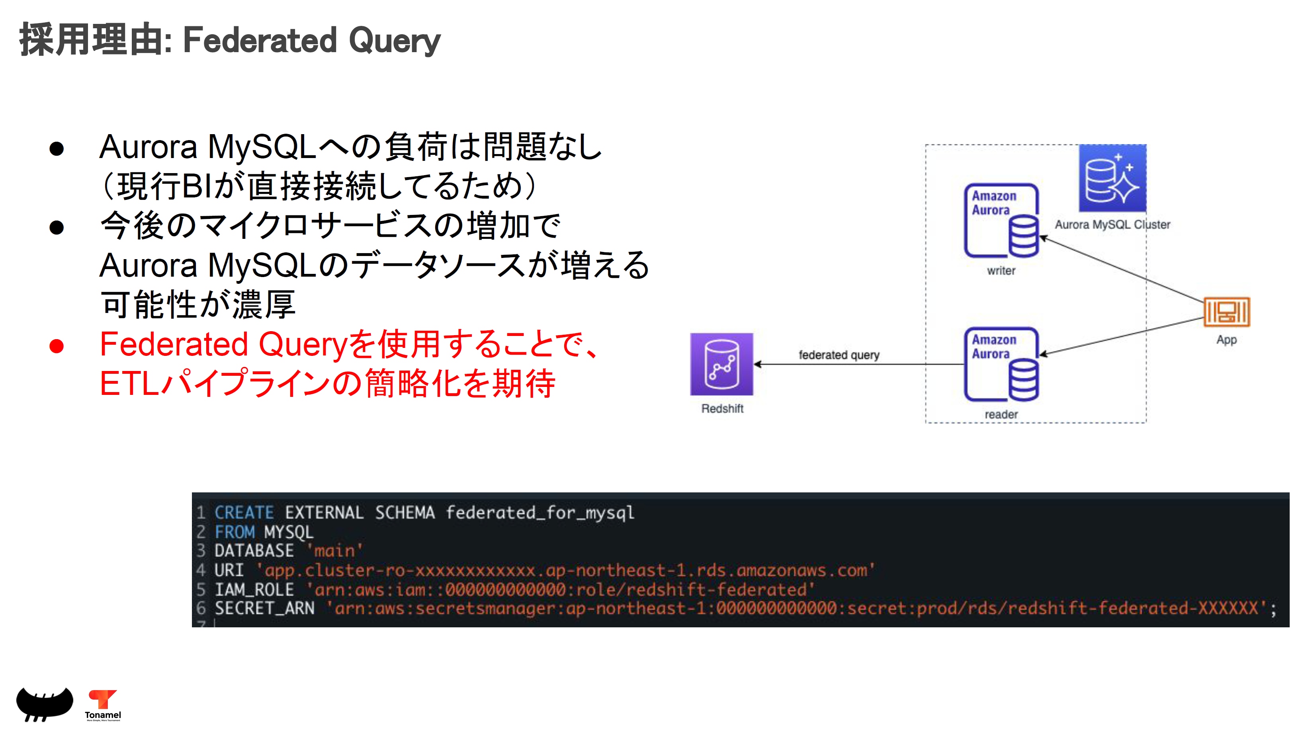Click the IAM_ROLE arn string
This screenshot has width=1308, height=736.
(561, 589)
